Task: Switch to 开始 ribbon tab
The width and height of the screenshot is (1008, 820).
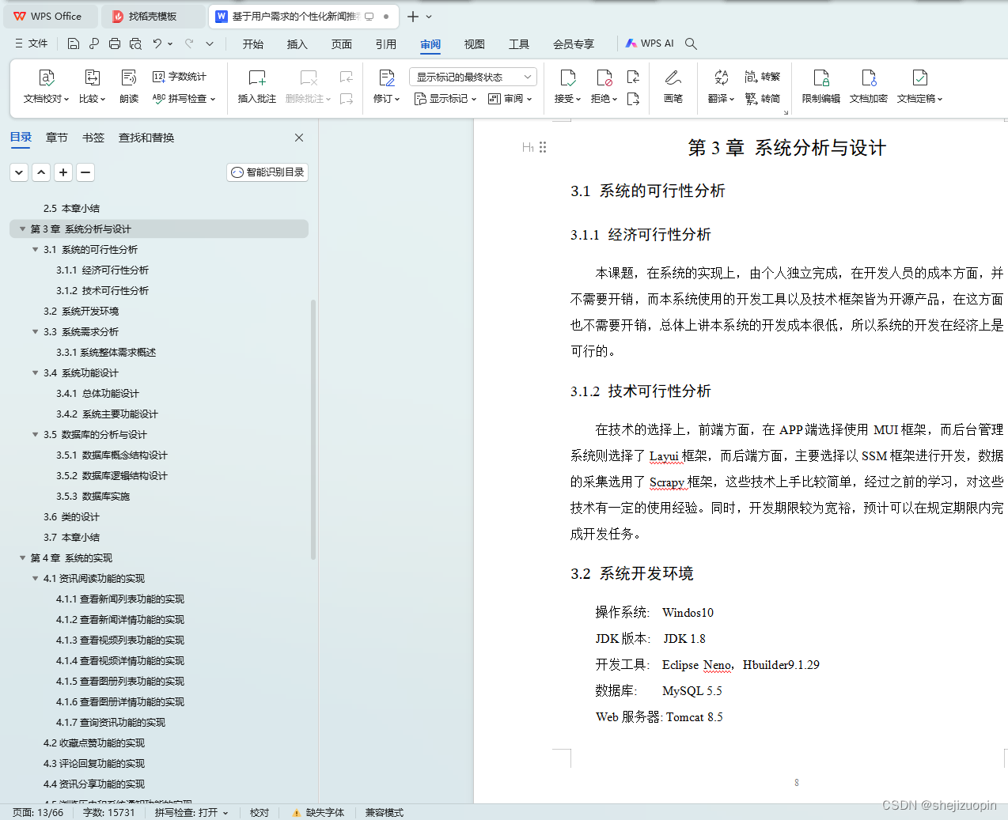Action: click(253, 44)
